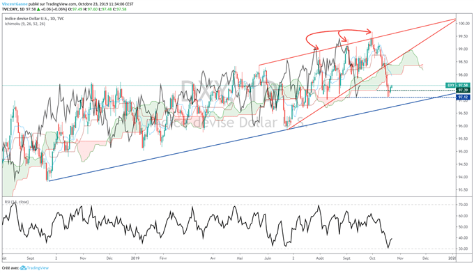Click the 100.00 price axis value

coord(464,24)
